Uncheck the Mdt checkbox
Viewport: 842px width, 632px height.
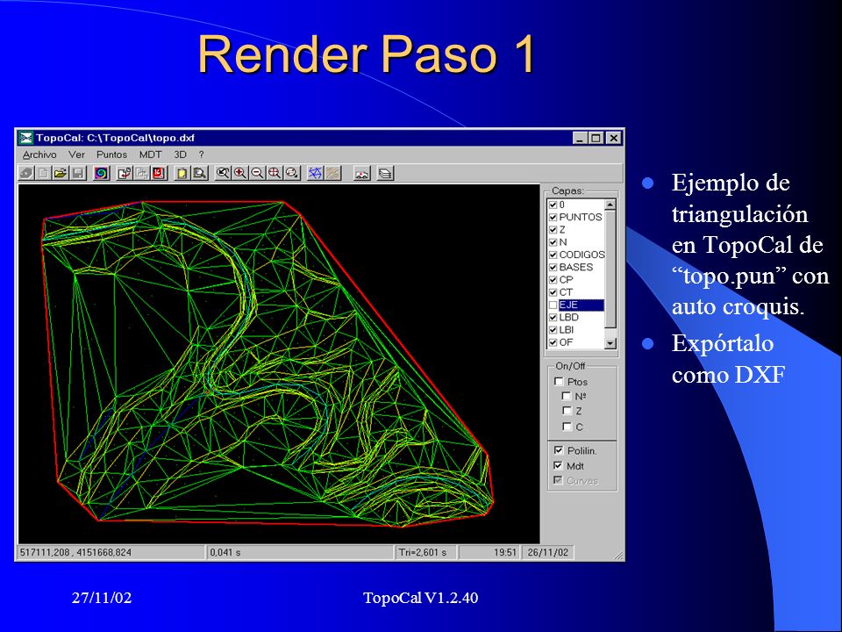(x=559, y=465)
